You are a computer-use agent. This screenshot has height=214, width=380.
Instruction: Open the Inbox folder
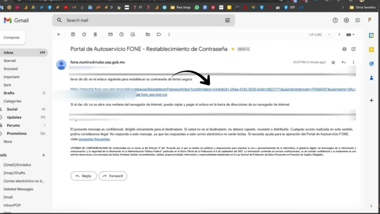(23, 52)
